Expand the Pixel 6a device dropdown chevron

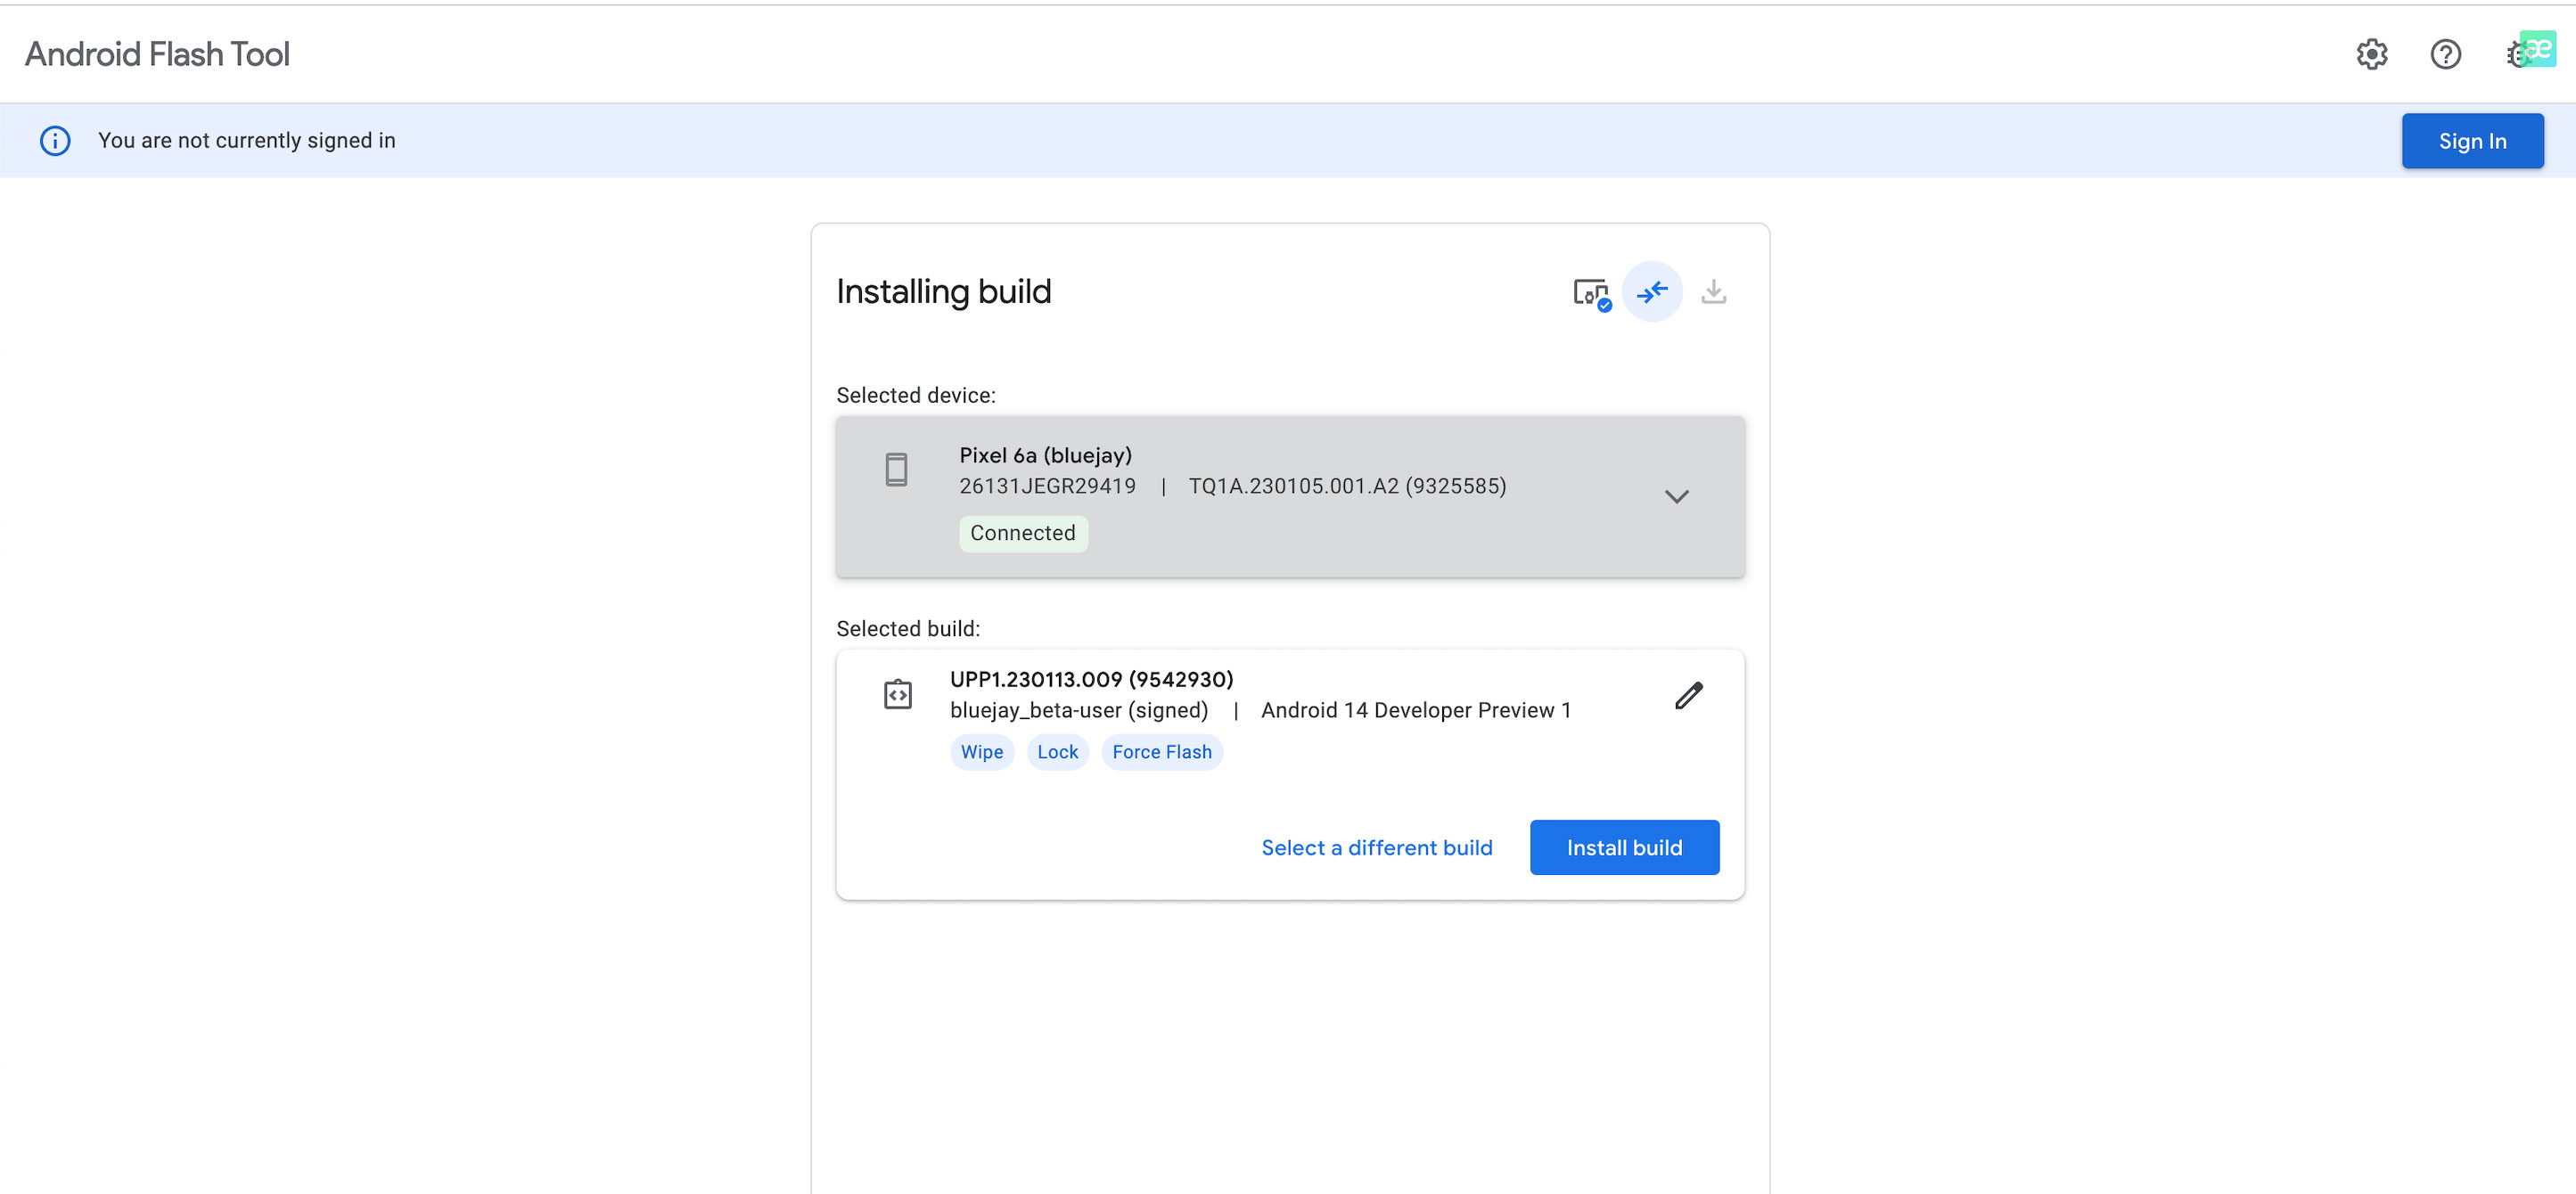(x=1677, y=497)
